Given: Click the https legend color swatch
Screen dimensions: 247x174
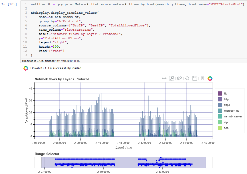Looking at the screenshot, I should [220, 105].
